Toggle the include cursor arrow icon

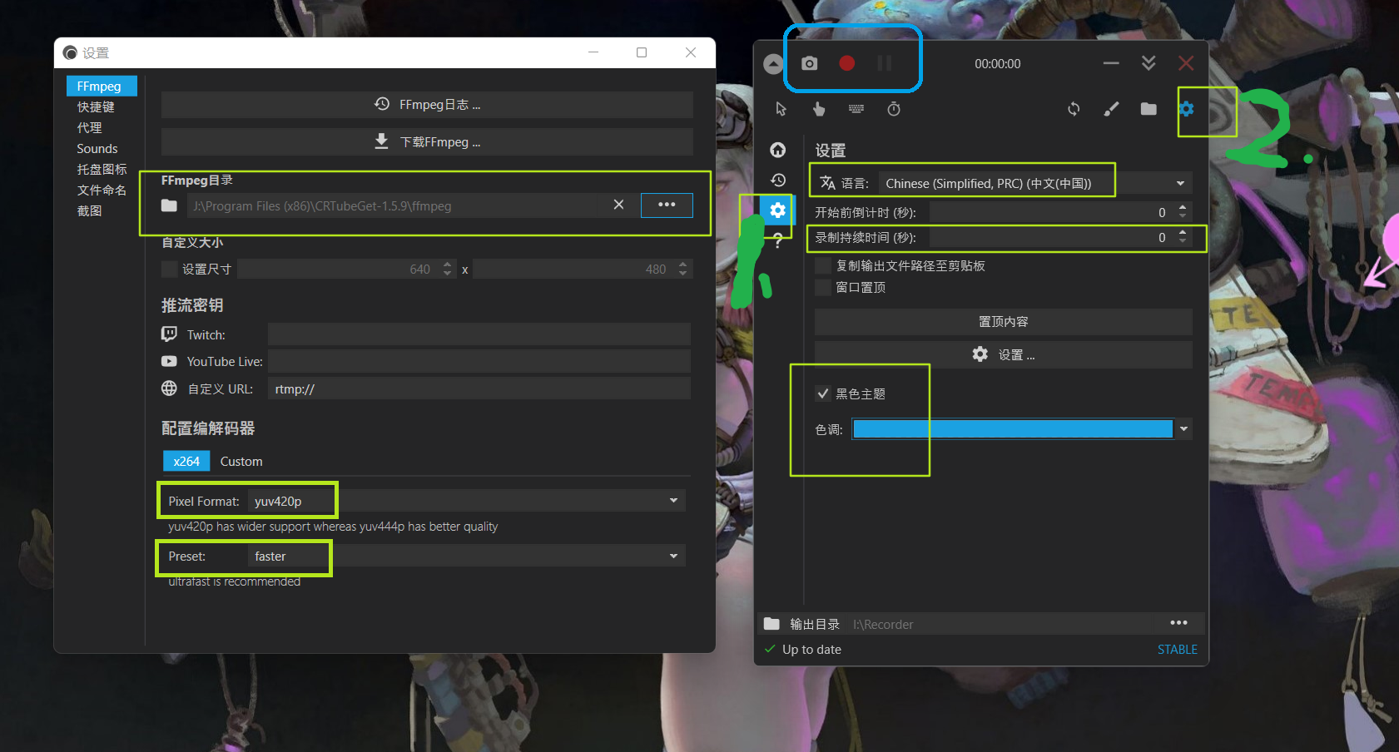pyautogui.click(x=781, y=109)
